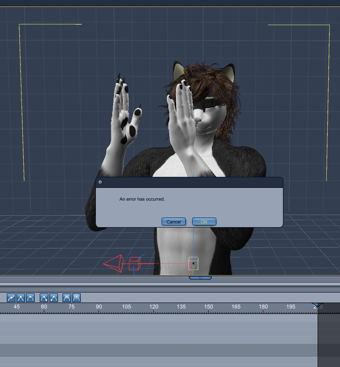Image resolution: width=340 pixels, height=367 pixels.
Task: Select the arch curve with square end-point on right icon
Action: click(x=44, y=298)
